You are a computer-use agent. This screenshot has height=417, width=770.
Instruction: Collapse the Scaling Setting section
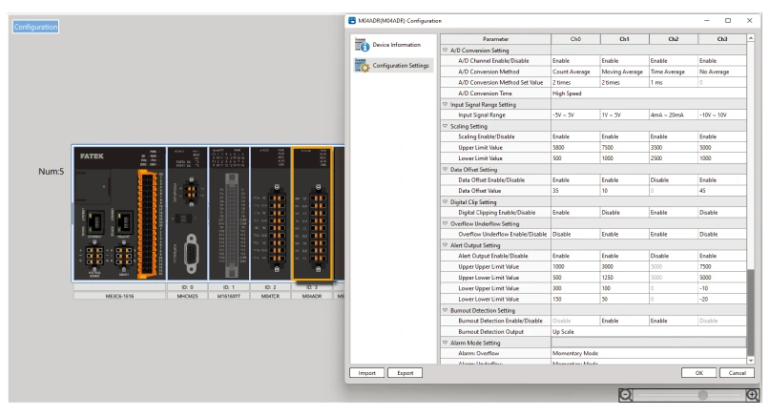pos(445,125)
